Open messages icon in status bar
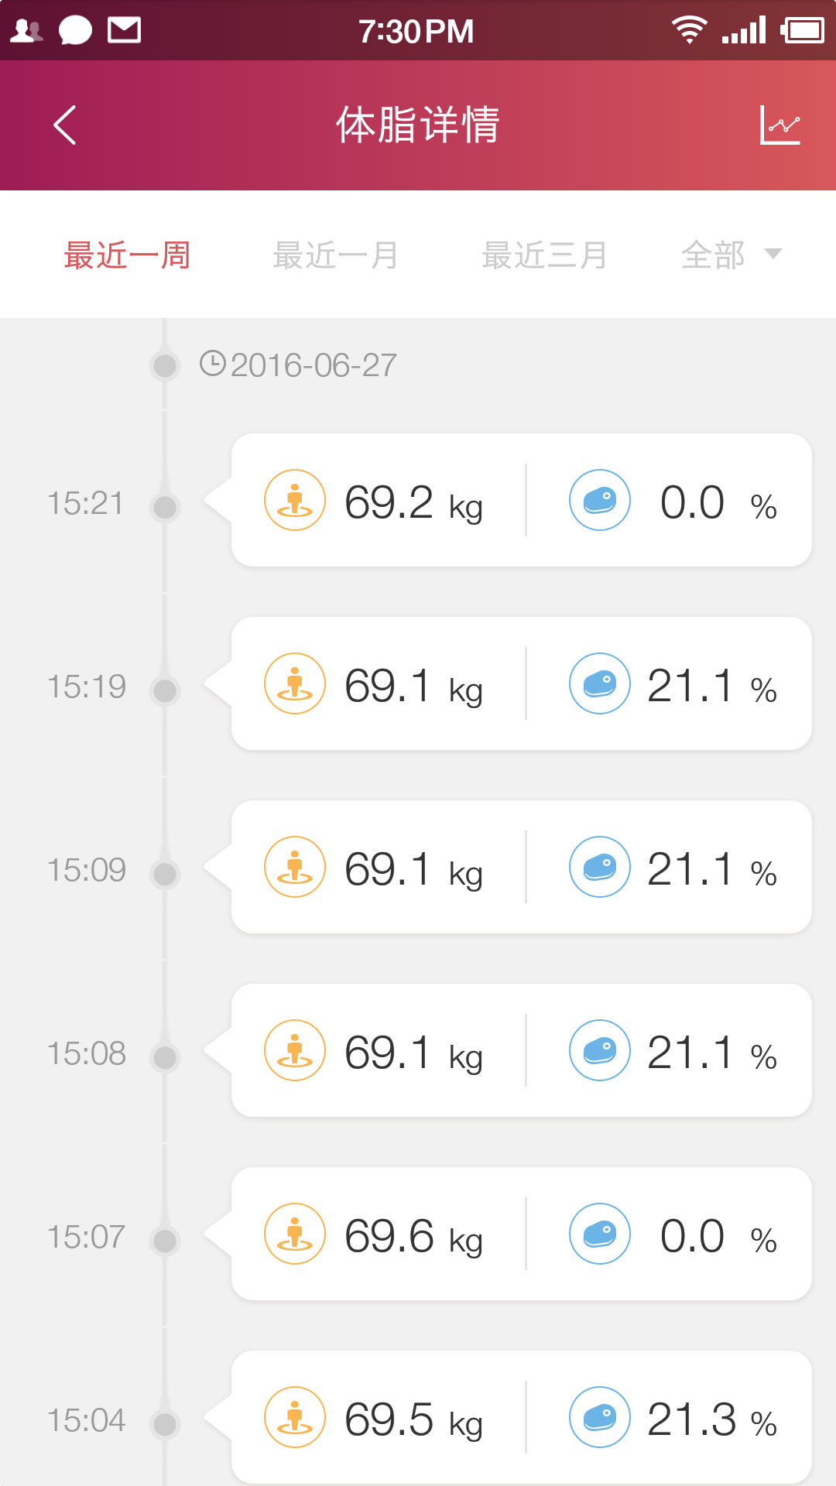 pos(75,31)
